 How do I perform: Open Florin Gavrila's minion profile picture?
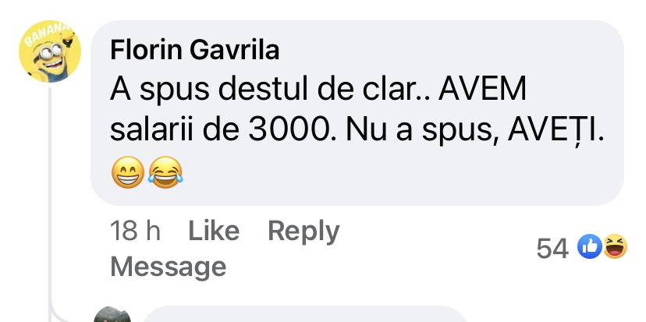(x=50, y=51)
